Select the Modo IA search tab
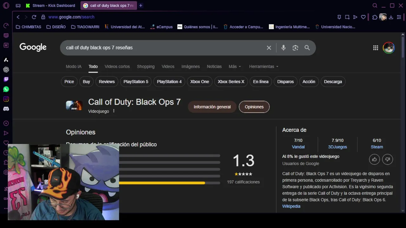The height and width of the screenshot is (228, 406). tap(74, 66)
